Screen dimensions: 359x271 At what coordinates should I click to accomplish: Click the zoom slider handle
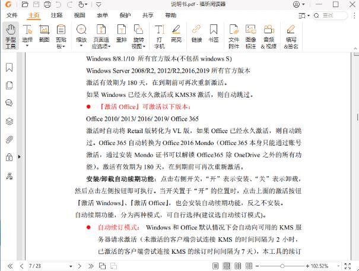(282, 266)
